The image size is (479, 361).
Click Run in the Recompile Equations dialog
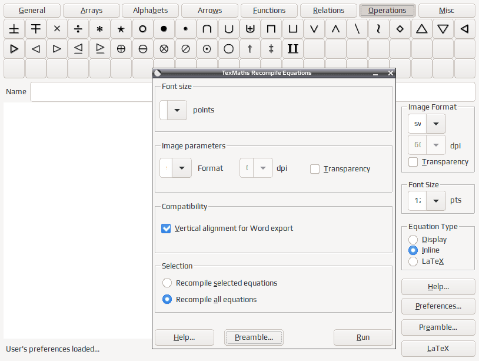(363, 337)
